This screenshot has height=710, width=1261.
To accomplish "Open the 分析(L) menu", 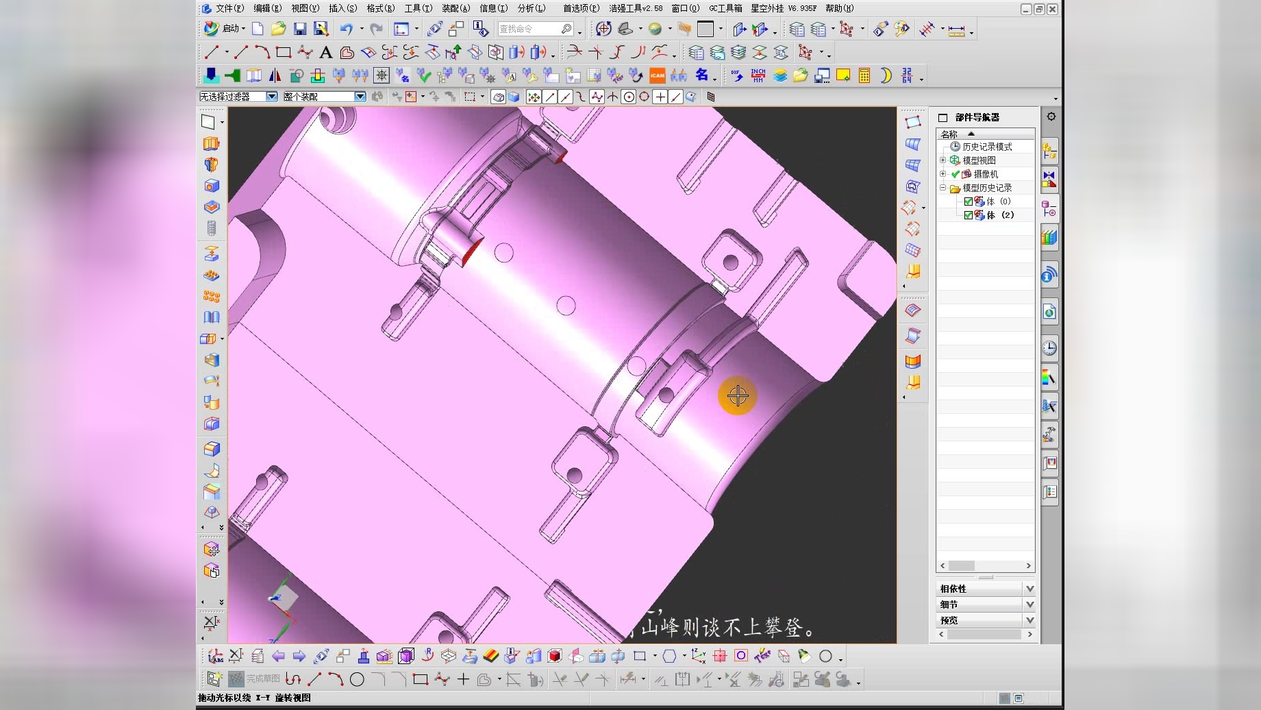I will pyautogui.click(x=532, y=8).
